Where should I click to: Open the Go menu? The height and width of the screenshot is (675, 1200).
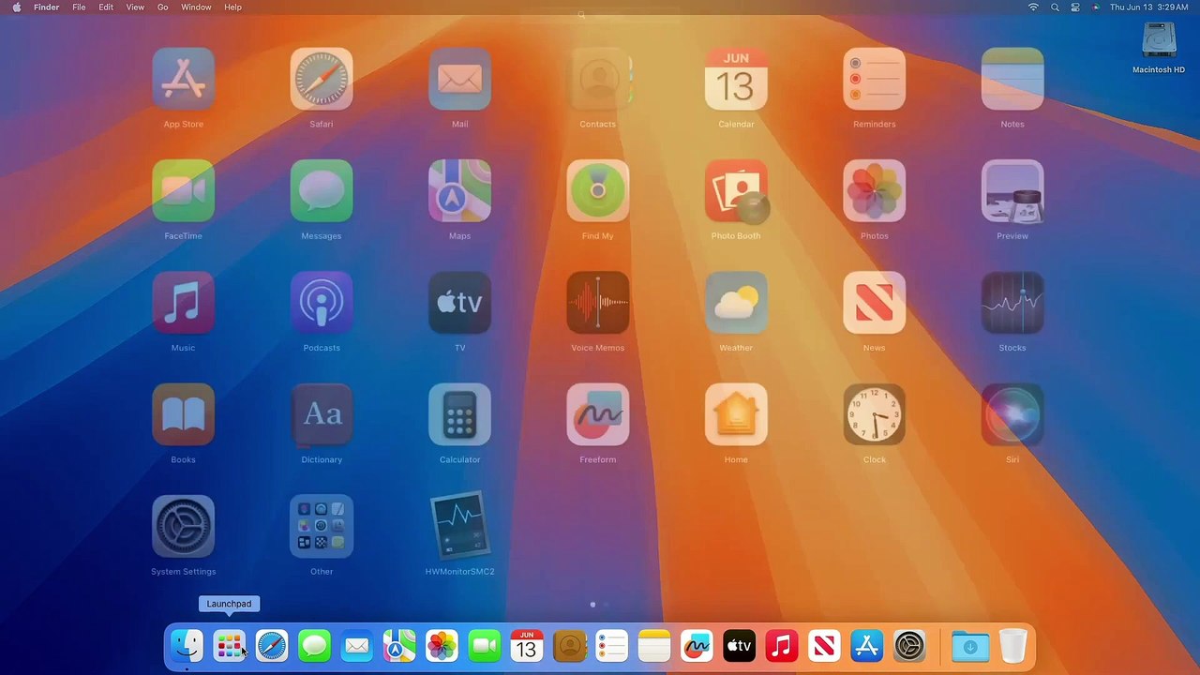pos(162,7)
